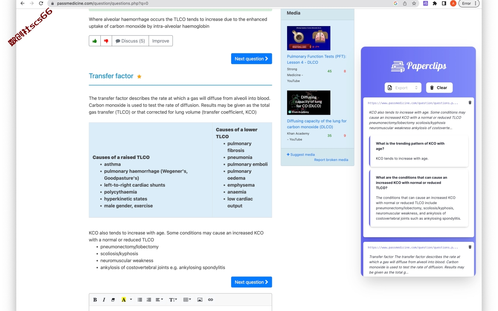Delete first Paperclips card via trash icon
This screenshot has height=311, width=498.
(x=470, y=103)
